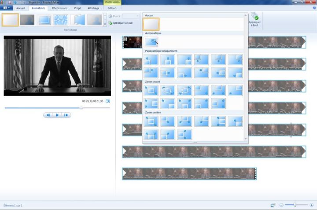Viewport: 317px width, 210px height.
Task: Step to the previous frame
Action: 48,115
